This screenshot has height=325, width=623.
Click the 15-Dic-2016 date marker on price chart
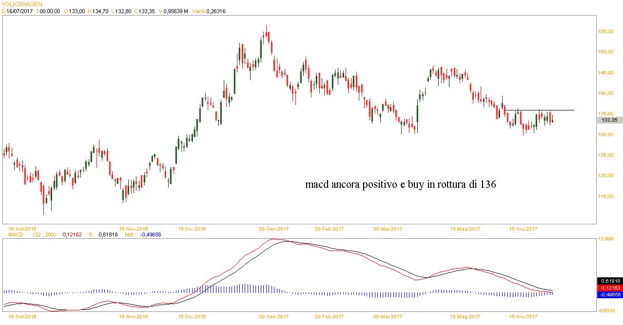tap(192, 229)
